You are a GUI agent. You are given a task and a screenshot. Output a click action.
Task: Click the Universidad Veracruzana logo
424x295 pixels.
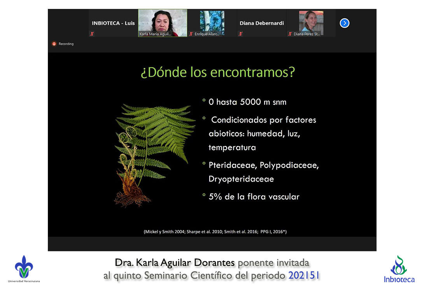(x=24, y=269)
